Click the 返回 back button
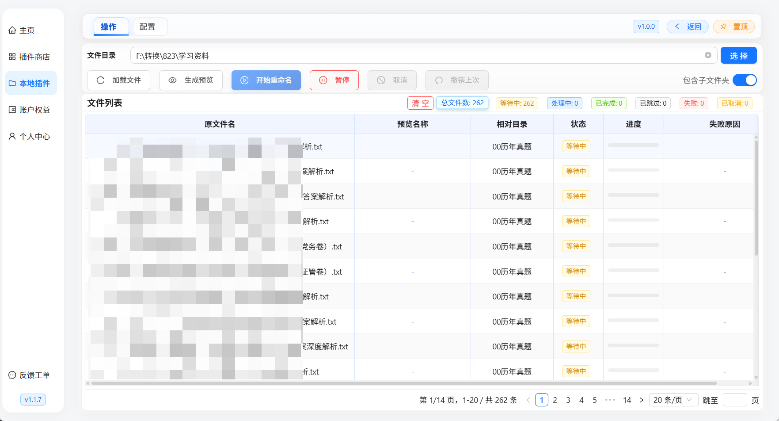The height and width of the screenshot is (421, 779). pyautogui.click(x=688, y=27)
